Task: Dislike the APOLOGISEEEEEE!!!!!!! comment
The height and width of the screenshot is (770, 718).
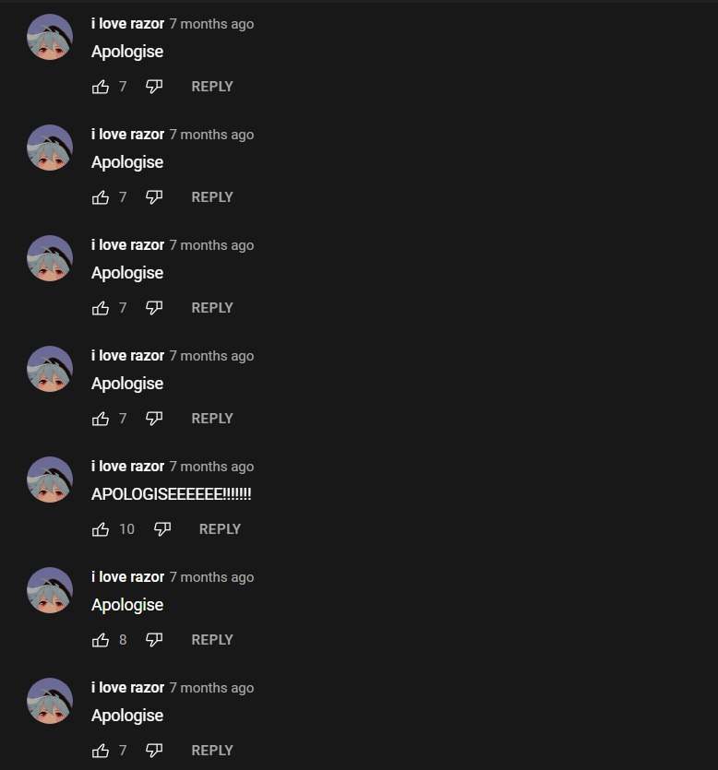Action: 162,529
